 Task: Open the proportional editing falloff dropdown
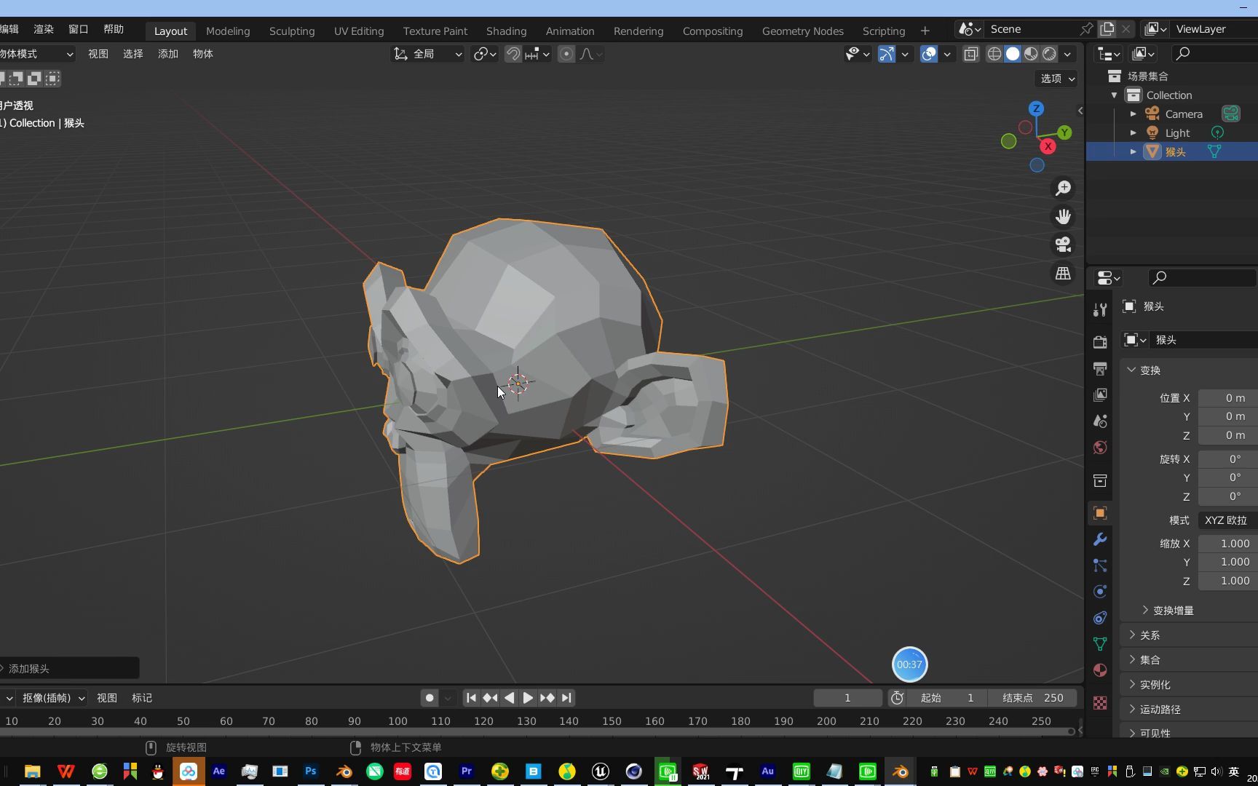(587, 53)
